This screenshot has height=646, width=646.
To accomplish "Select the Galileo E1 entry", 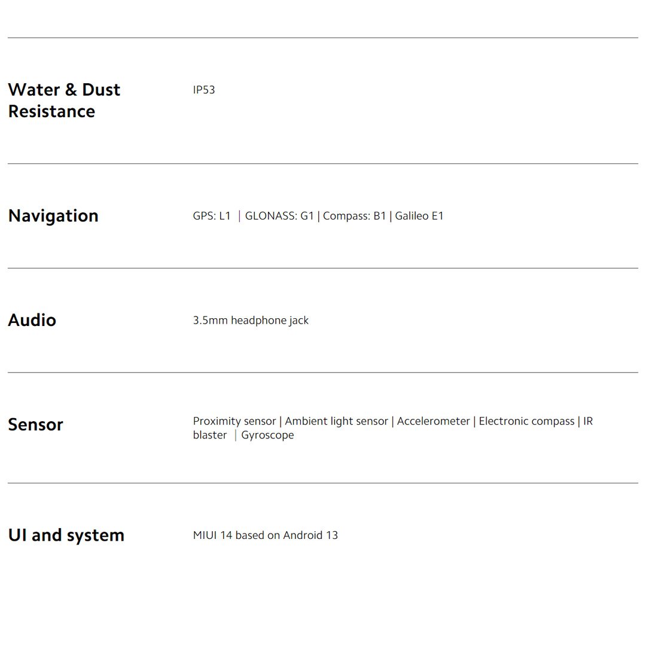I will [x=419, y=217].
